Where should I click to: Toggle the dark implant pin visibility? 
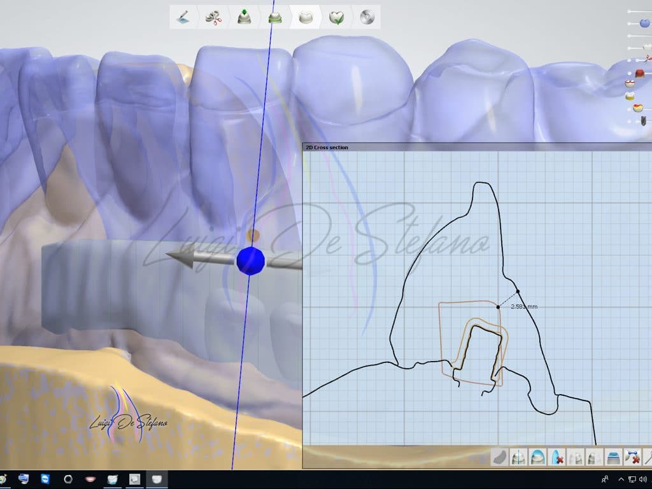click(x=643, y=121)
